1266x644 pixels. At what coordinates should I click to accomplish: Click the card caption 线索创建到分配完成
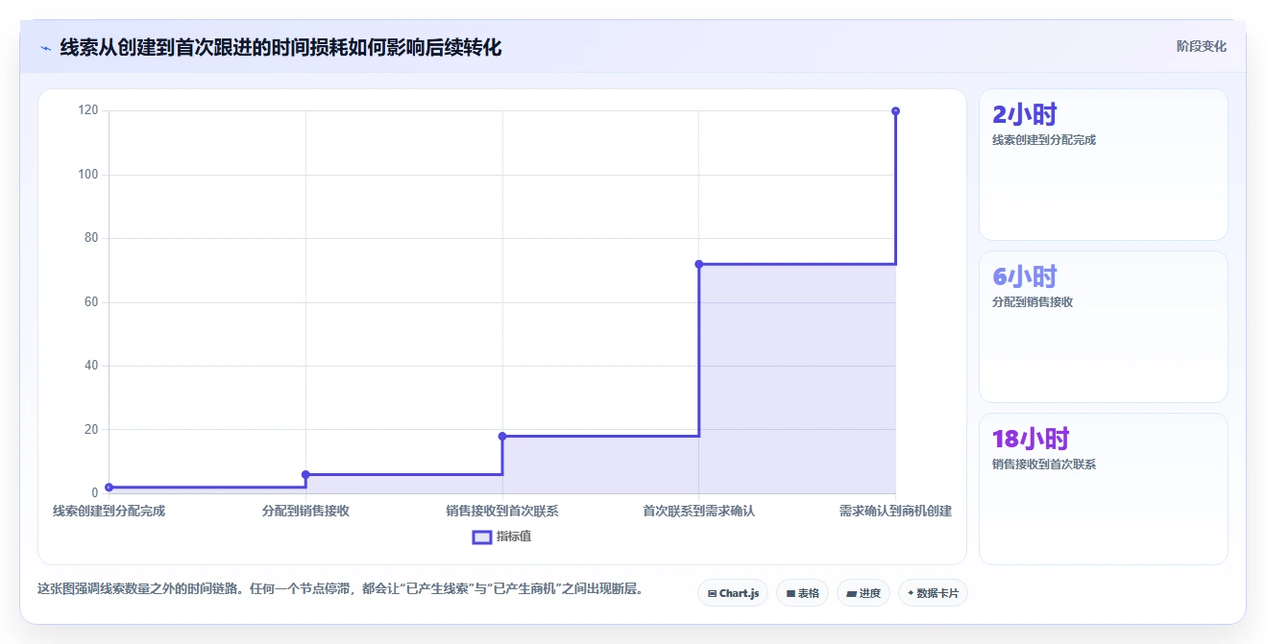tap(1044, 140)
